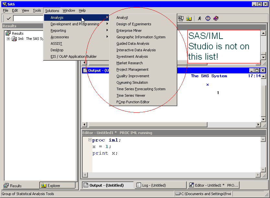Click the Log window scroll down arrow
Image resolution: width=270 pixels, height=198 pixels.
pos(263,57)
